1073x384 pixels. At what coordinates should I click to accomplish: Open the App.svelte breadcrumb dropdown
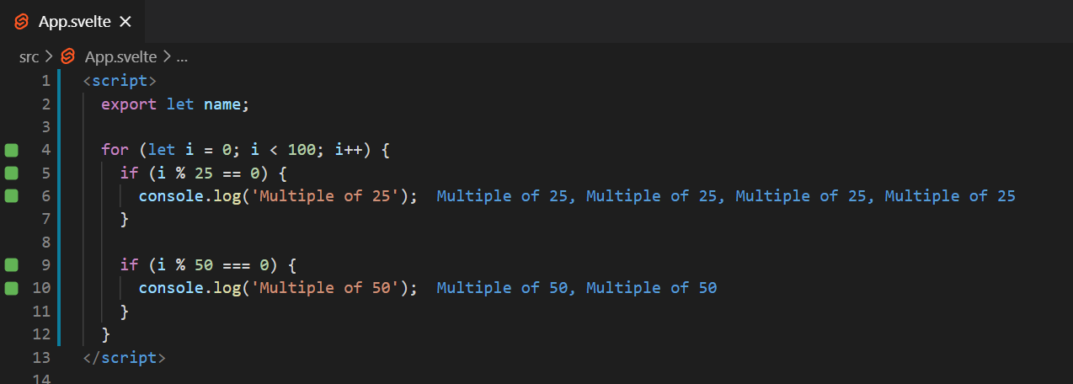tap(120, 57)
